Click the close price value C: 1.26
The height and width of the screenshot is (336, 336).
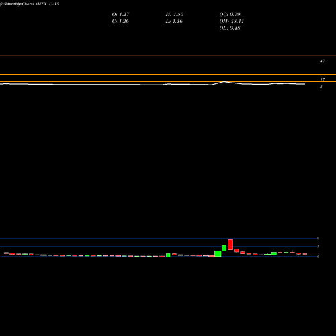point(120,22)
